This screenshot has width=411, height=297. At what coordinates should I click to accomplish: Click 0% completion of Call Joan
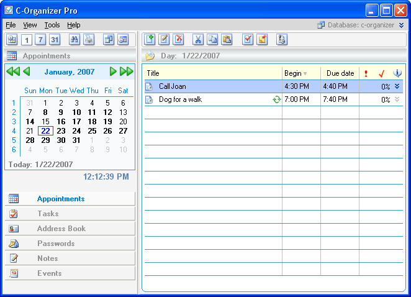click(386, 86)
